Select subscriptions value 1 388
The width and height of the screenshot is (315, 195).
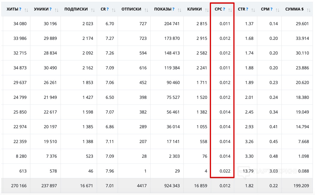[x=88, y=142]
